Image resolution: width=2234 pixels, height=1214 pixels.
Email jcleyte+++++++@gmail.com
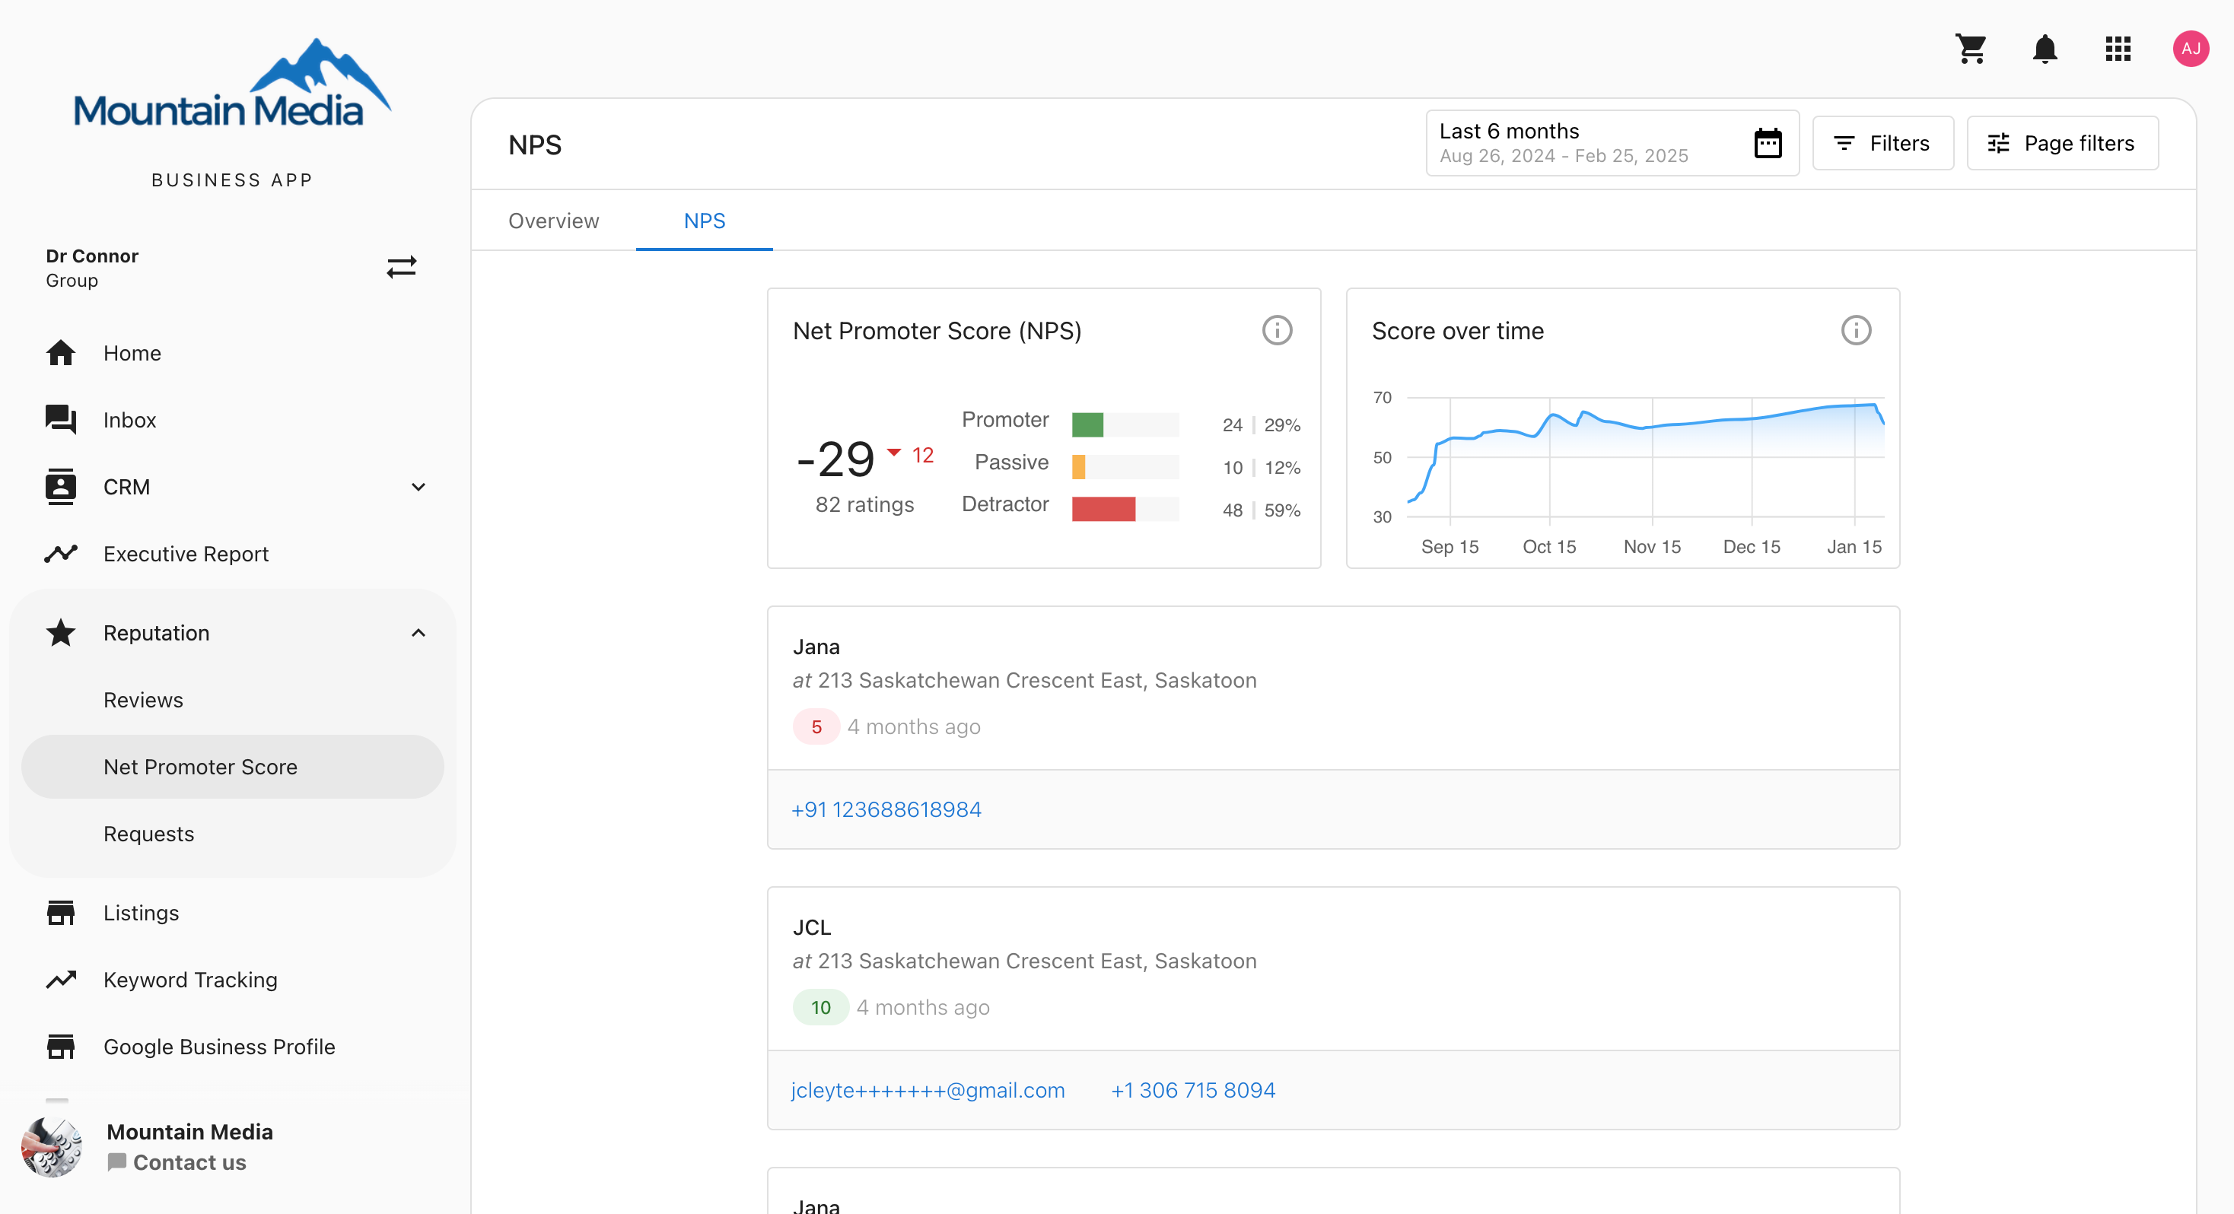(927, 1090)
